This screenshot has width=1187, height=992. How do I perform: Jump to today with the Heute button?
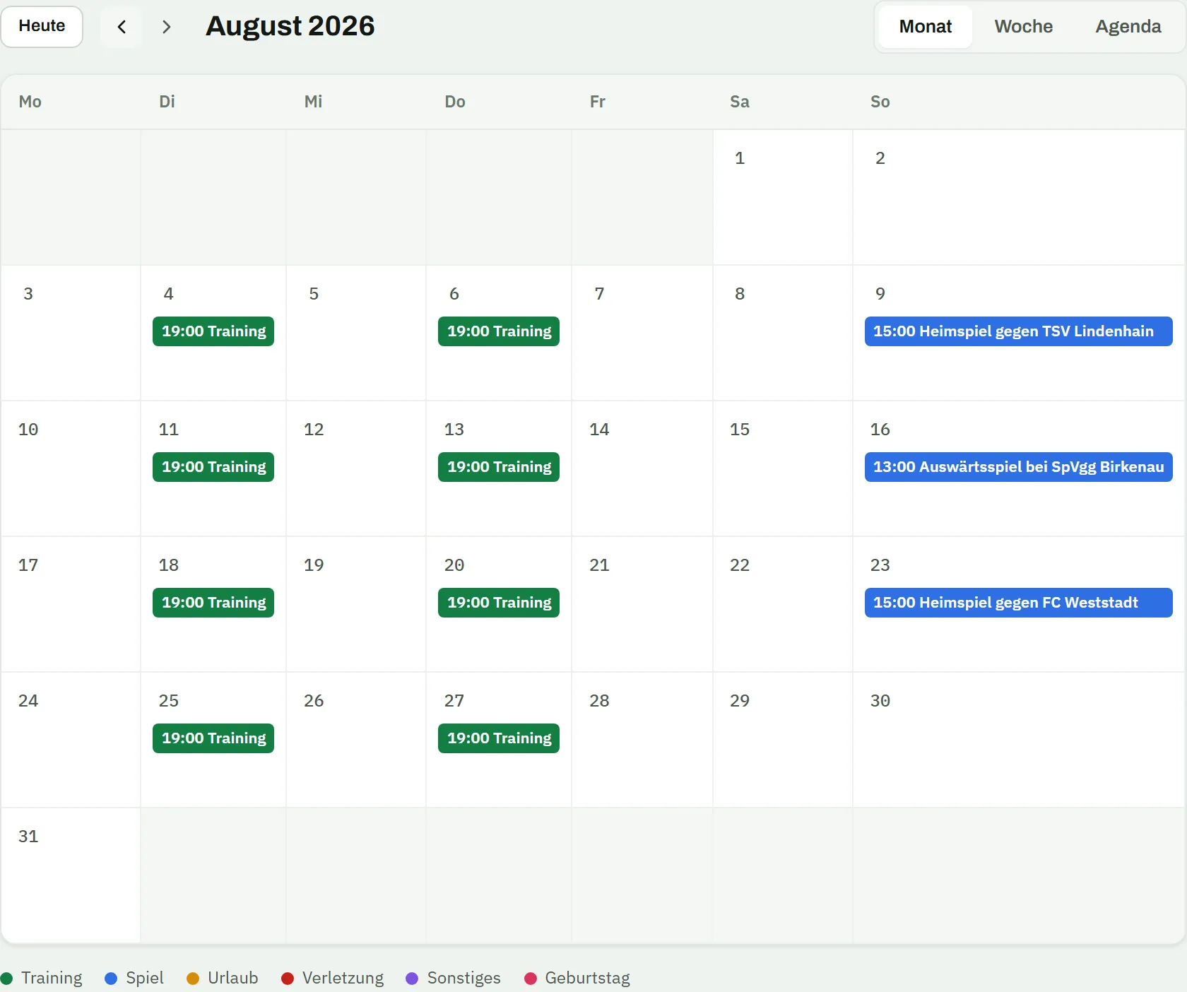42,27
